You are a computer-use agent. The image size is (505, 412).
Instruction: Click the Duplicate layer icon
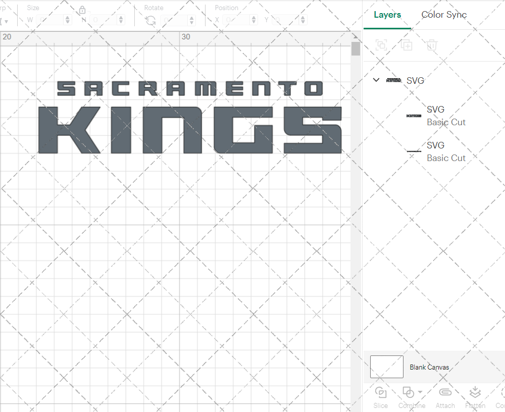(x=407, y=45)
